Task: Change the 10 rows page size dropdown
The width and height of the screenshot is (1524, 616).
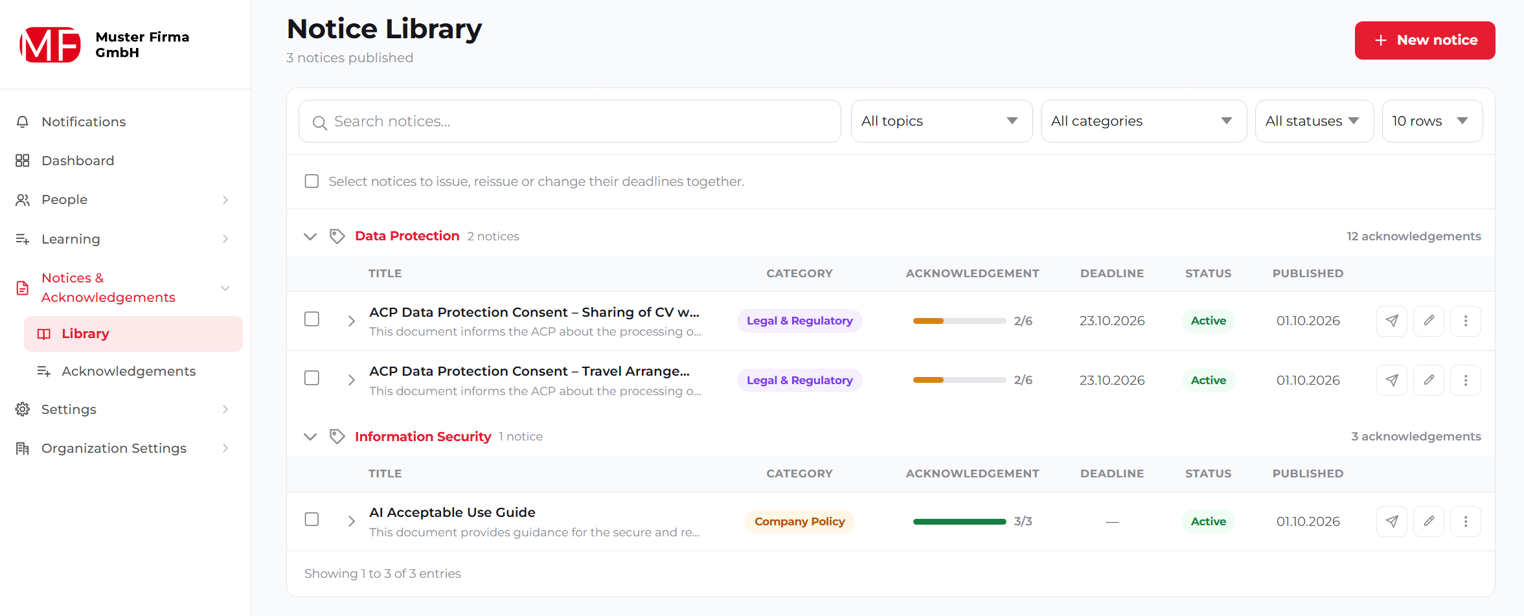Action: pyautogui.click(x=1432, y=121)
